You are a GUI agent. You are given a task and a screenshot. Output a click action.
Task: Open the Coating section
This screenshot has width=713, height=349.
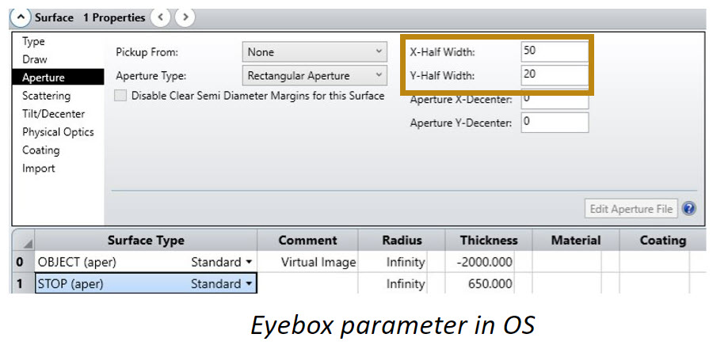(41, 150)
